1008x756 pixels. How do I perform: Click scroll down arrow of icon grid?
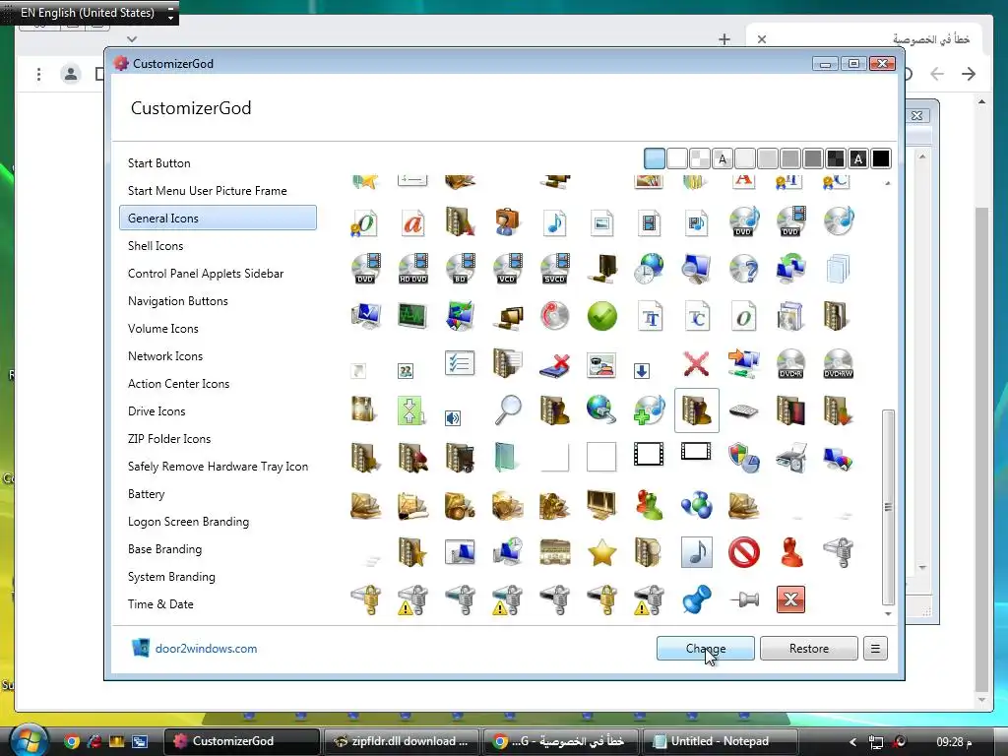[888, 614]
